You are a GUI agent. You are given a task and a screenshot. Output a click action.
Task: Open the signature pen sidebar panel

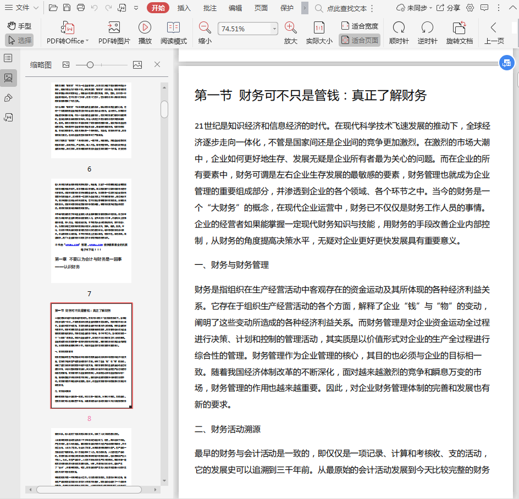pos(8,98)
